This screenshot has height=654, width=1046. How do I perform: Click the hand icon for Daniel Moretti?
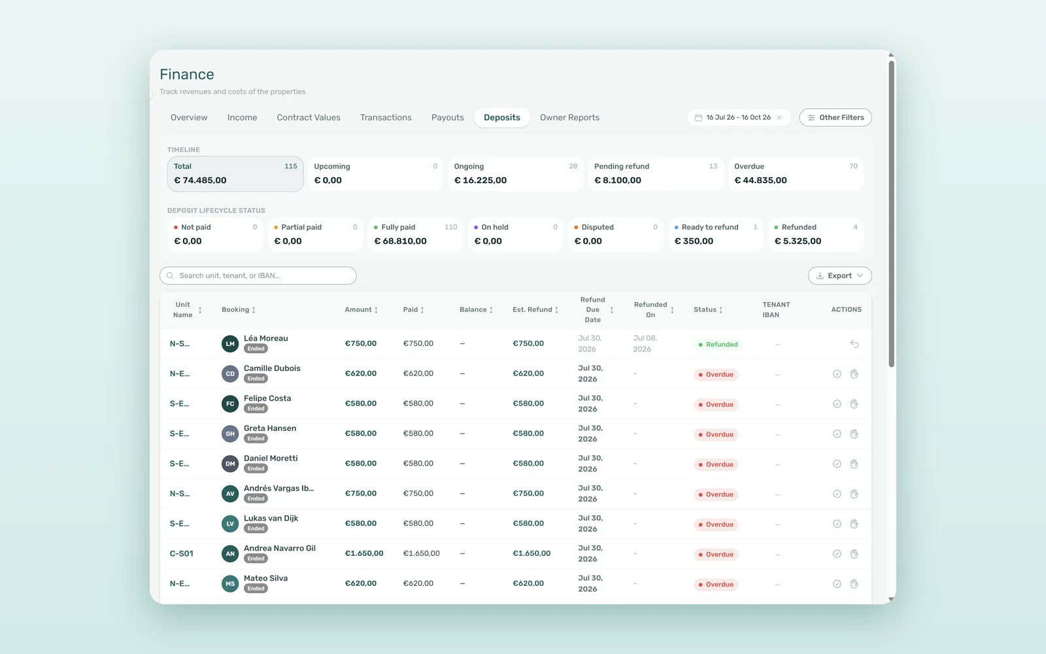pos(854,464)
